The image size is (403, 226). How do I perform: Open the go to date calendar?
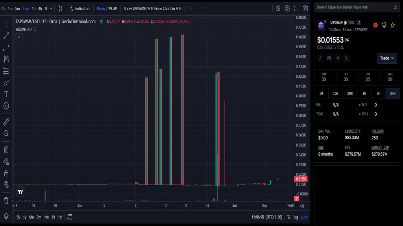[70, 217]
